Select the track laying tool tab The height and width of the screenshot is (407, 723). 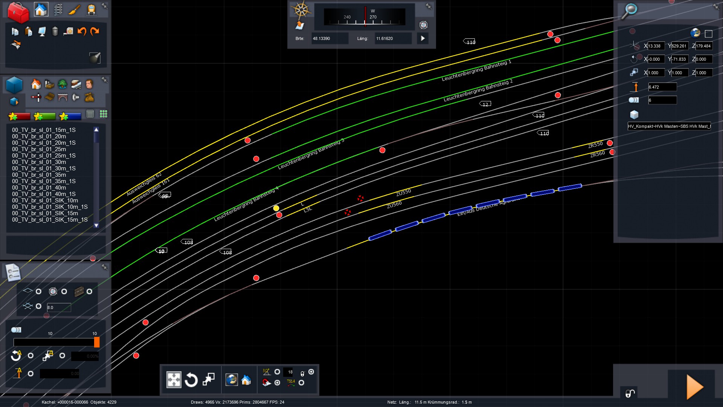[x=58, y=9]
